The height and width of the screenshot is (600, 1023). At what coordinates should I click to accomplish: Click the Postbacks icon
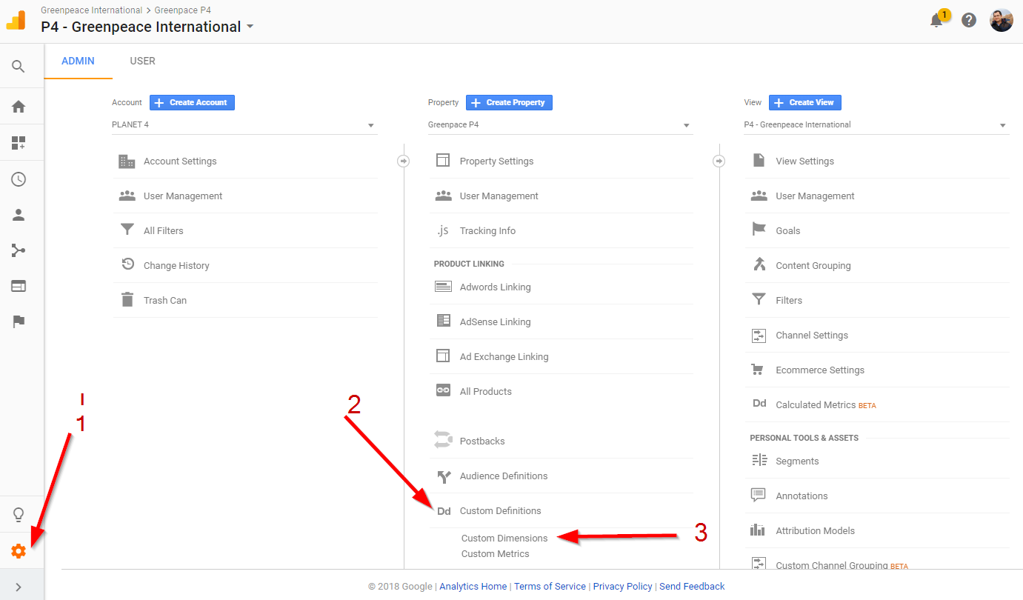point(443,440)
